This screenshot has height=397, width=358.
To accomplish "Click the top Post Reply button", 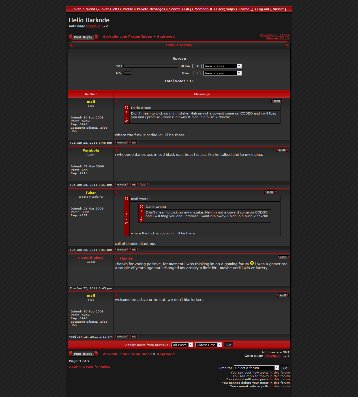I will pos(83,37).
